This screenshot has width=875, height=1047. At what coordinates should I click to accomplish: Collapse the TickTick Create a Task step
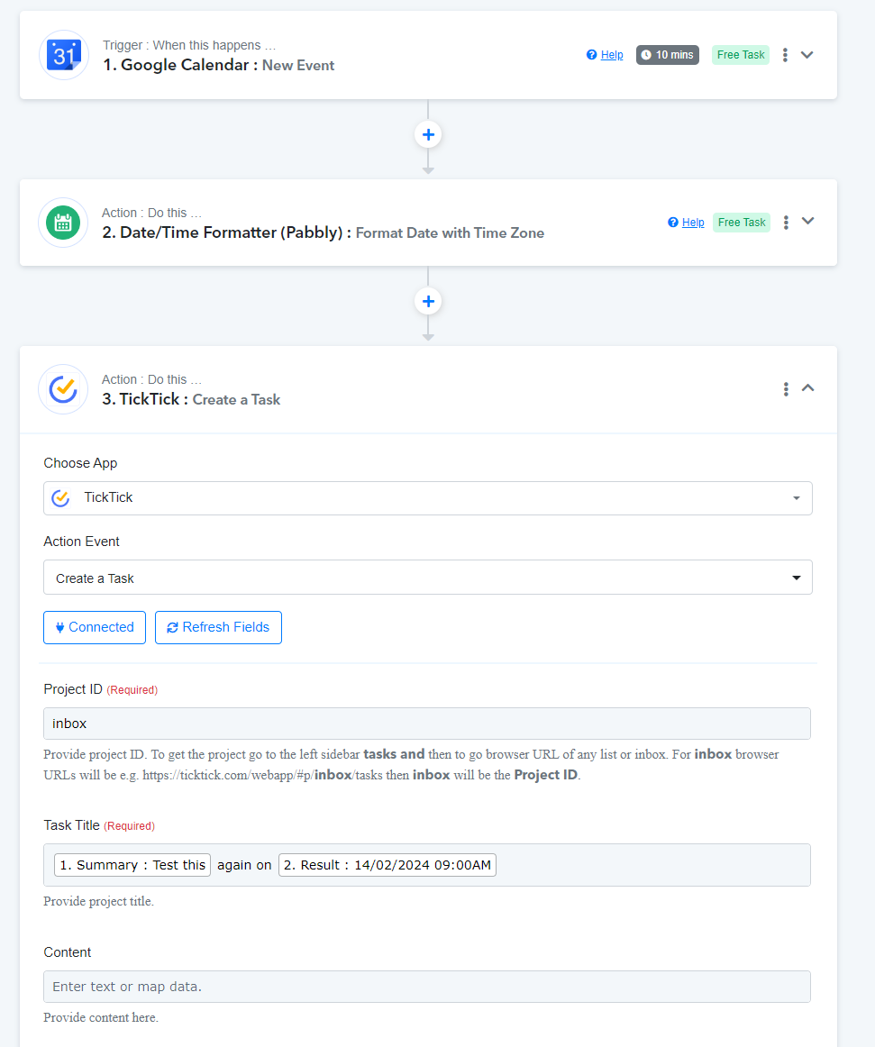click(x=807, y=388)
